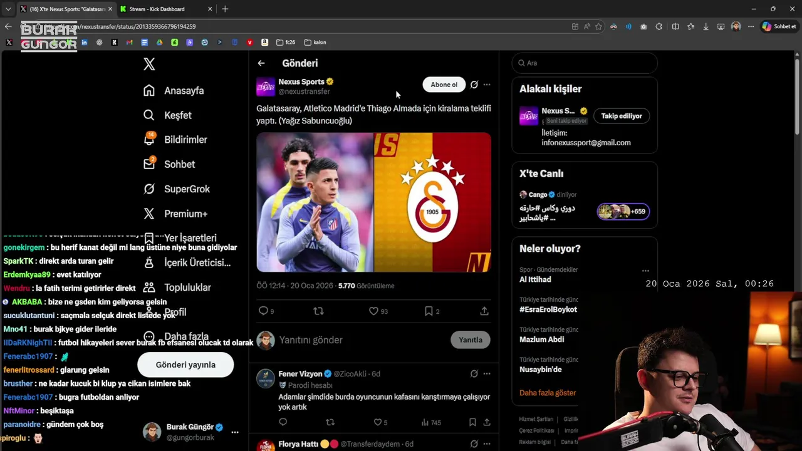Repost the Nexus Sports post
Screen dimensions: 802x451
318,311
